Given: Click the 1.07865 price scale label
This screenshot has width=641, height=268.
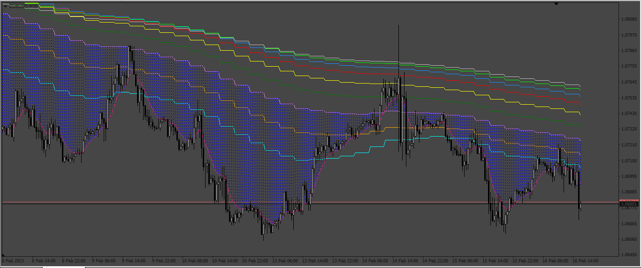Looking at the screenshot, I should coord(629,51).
